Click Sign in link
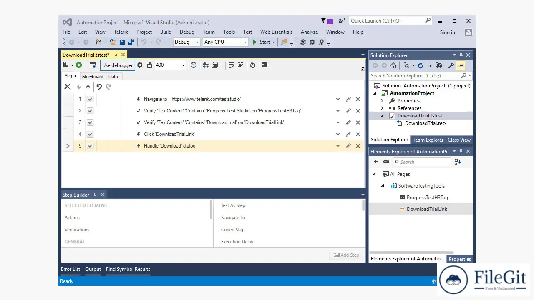This screenshot has height=300, width=534. 448,32
